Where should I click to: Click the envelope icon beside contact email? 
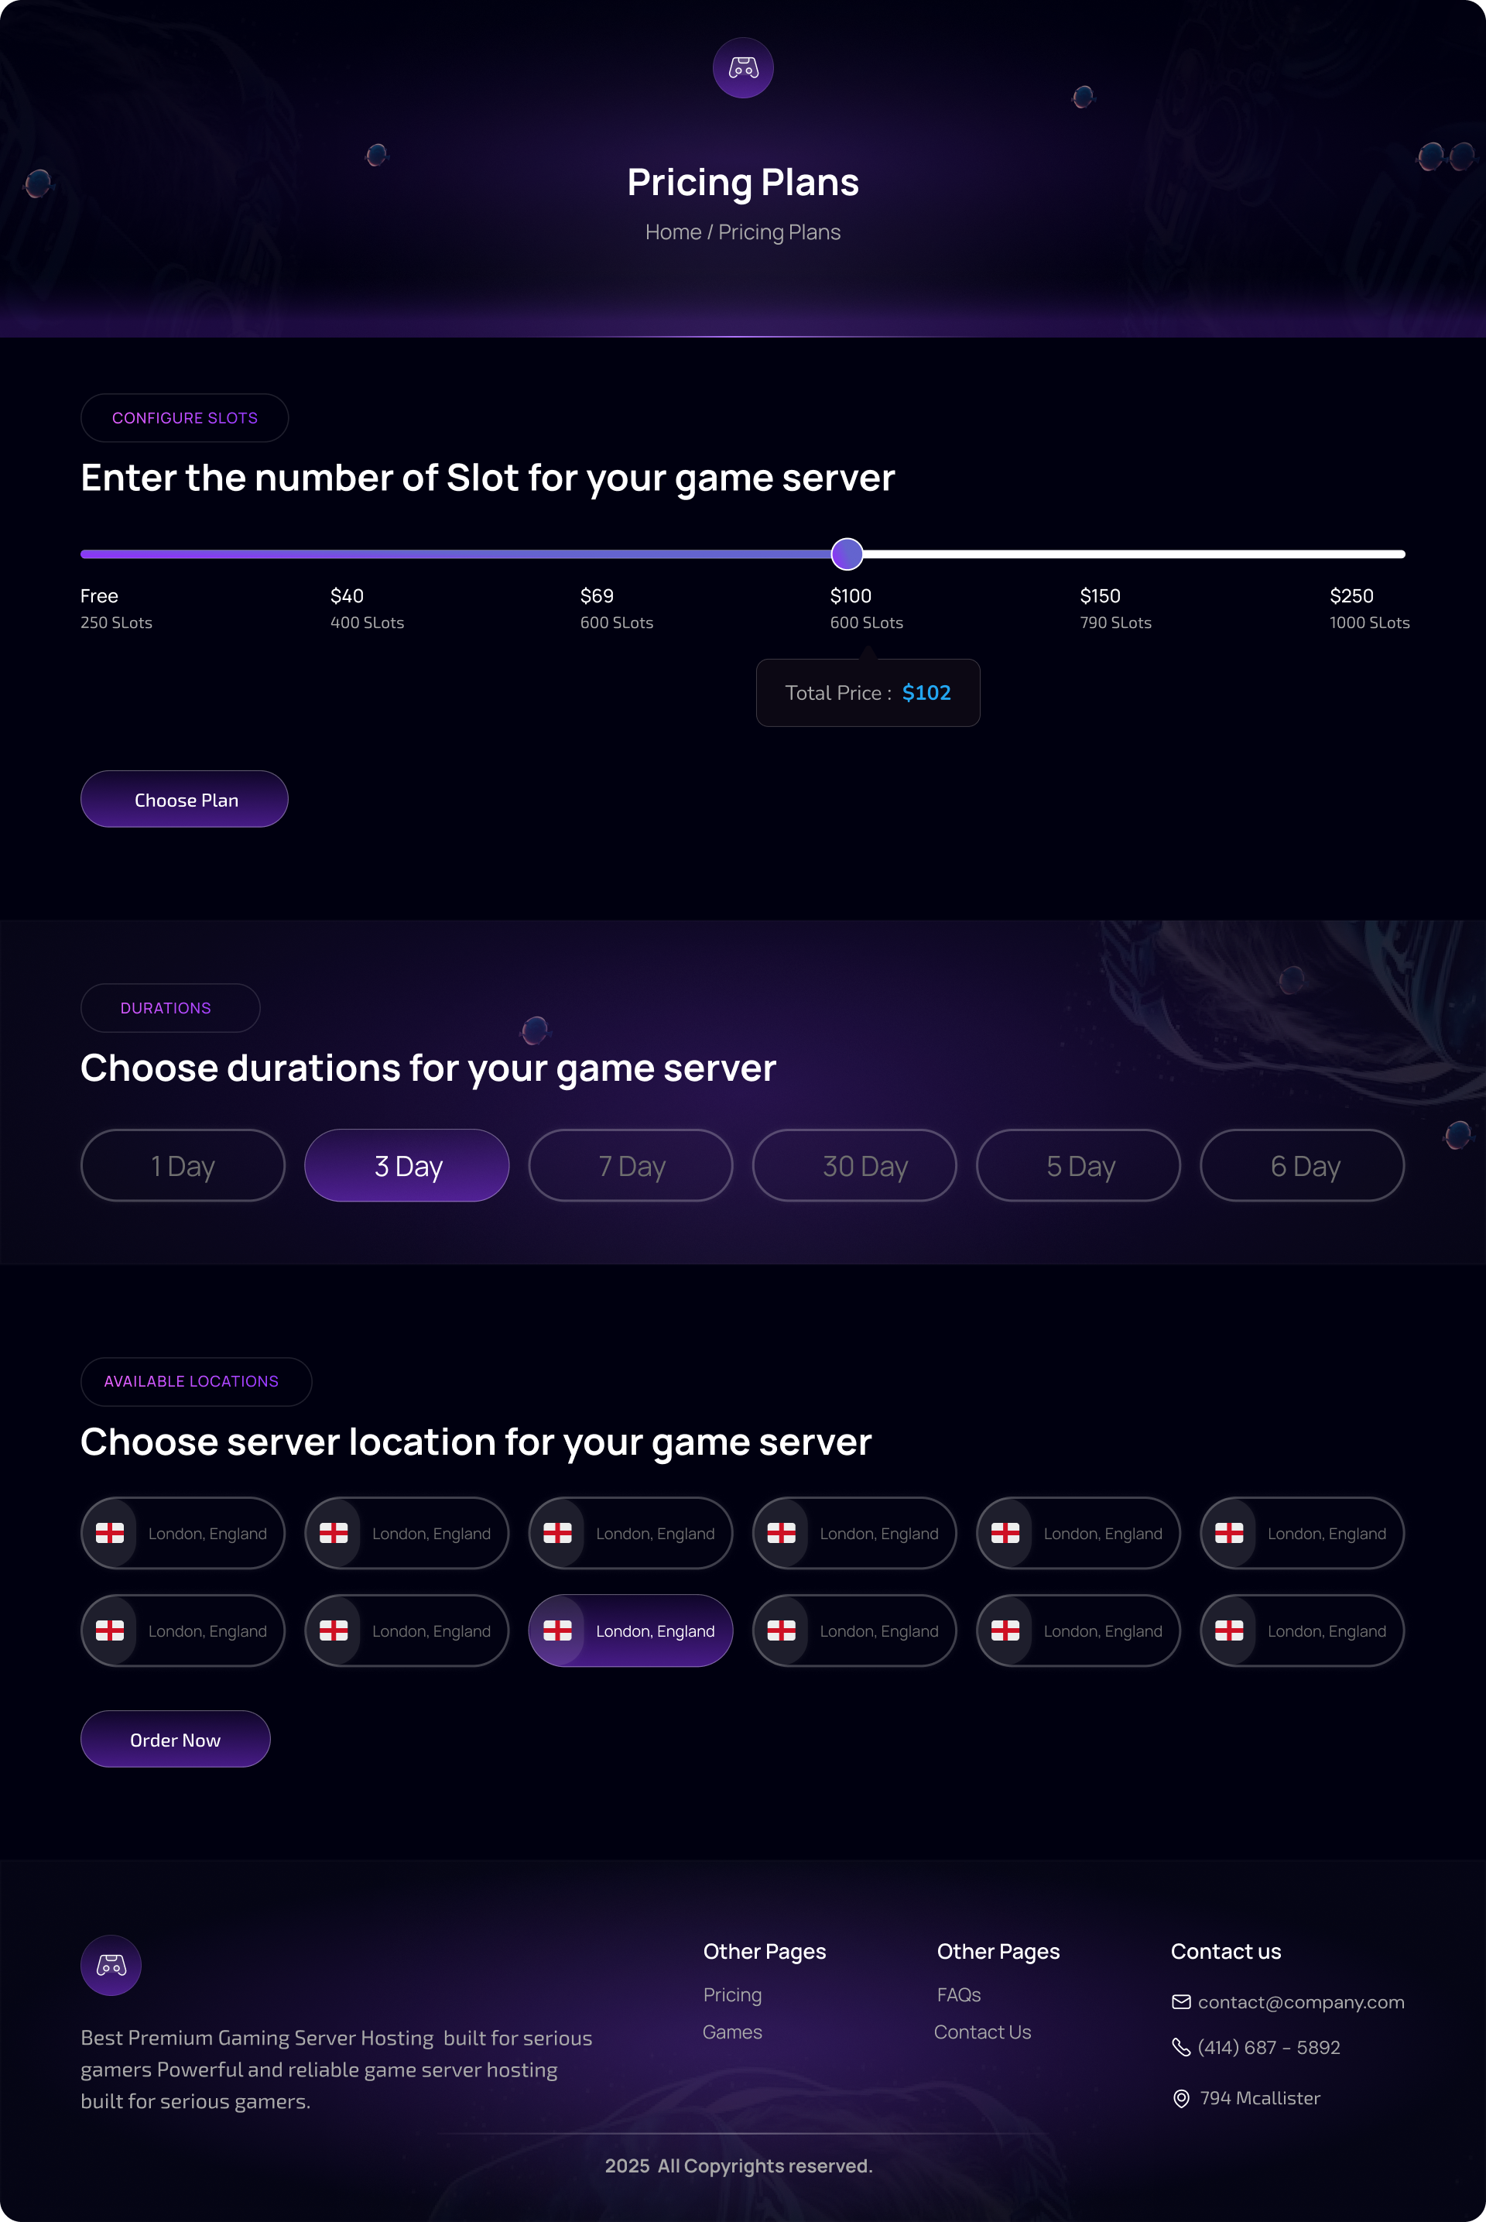click(1181, 2002)
